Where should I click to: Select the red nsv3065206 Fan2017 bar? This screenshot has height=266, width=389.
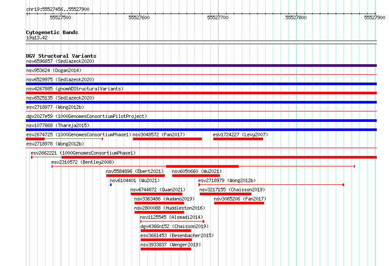tap(239, 203)
